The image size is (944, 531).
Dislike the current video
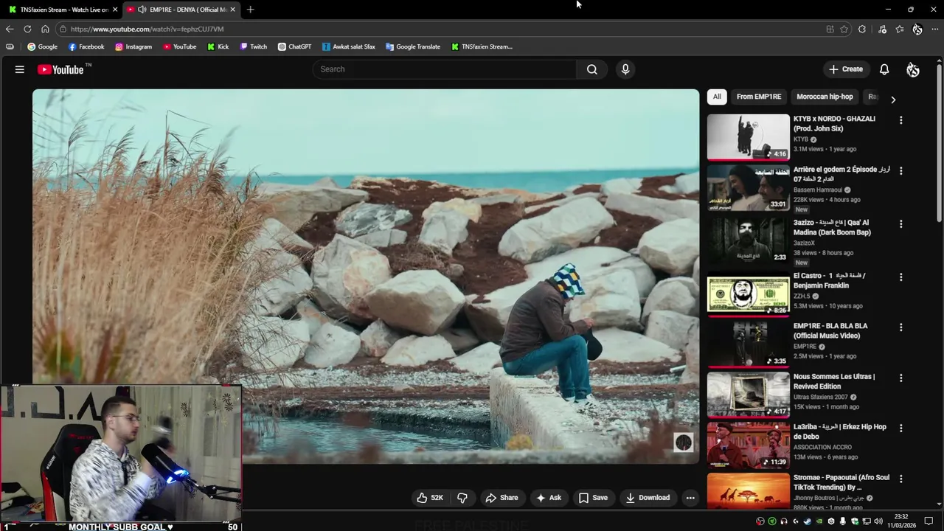tap(462, 498)
